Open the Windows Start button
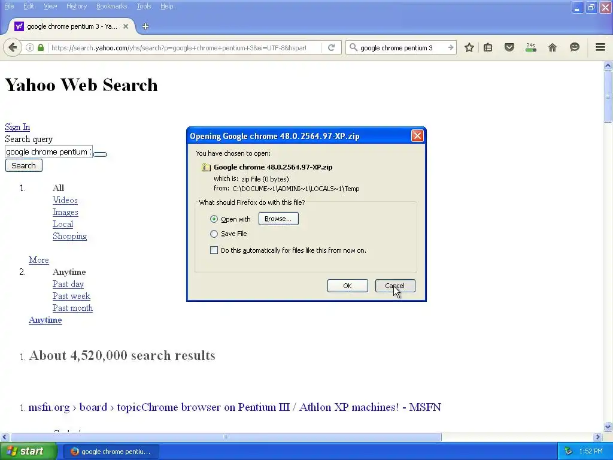 (28, 452)
